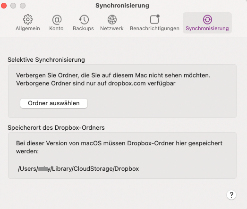Open the Benachrichtigungen badge icon
This screenshot has height=209, width=247.
click(155, 19)
